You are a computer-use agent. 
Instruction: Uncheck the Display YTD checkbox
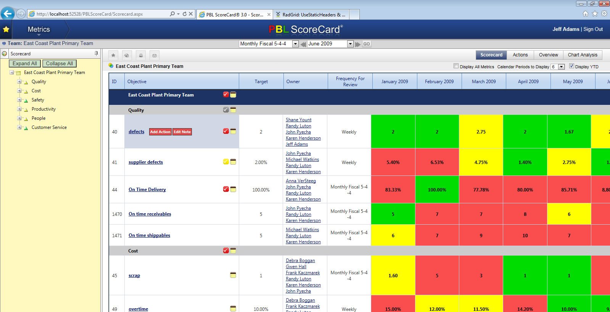pos(571,66)
